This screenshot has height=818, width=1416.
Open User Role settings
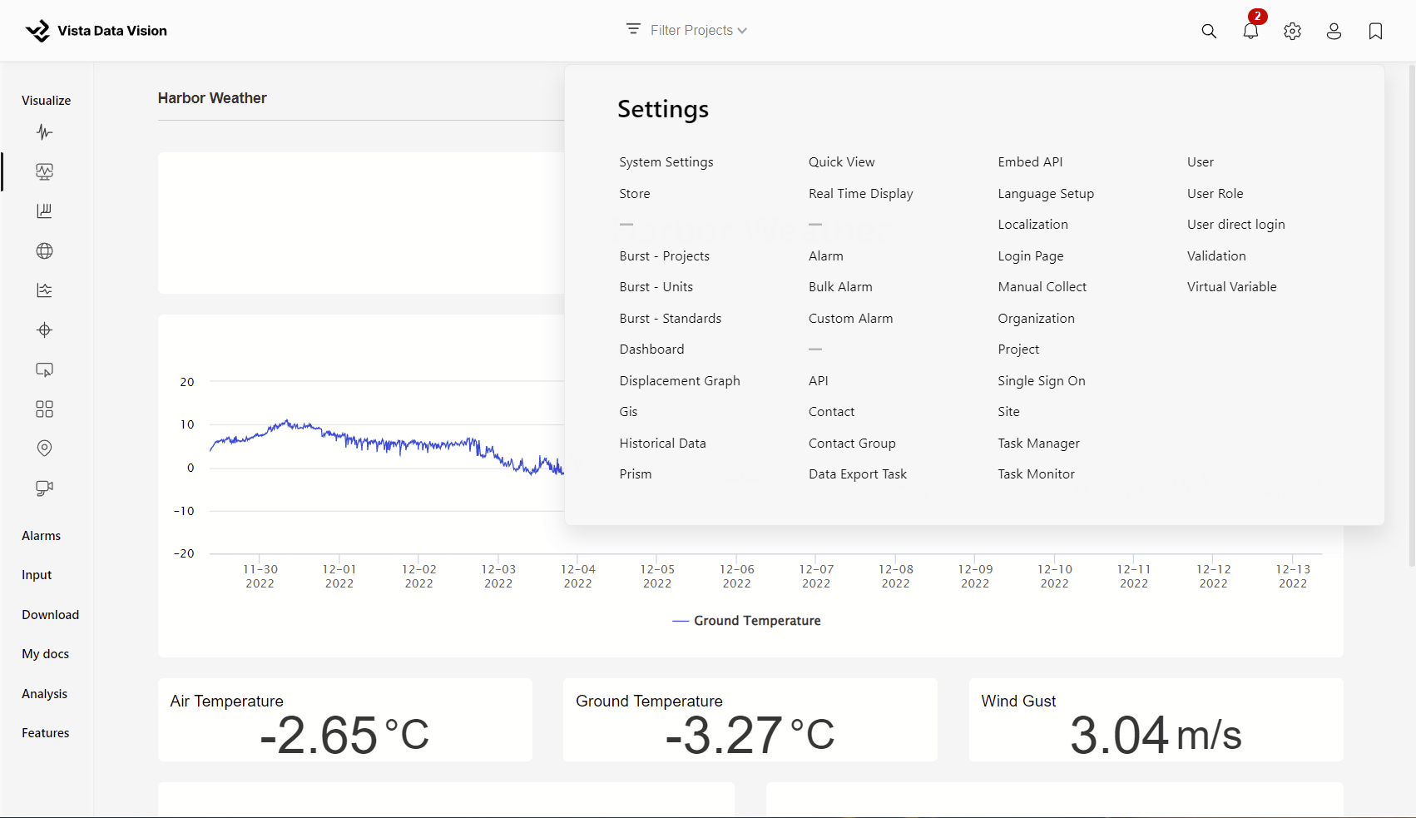click(1215, 194)
